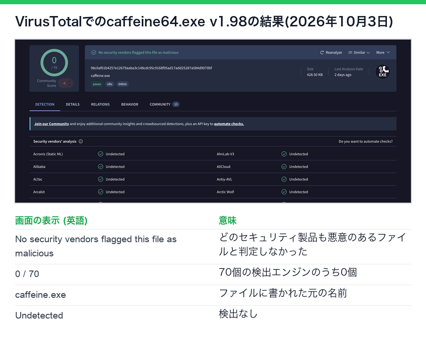The image size is (426, 344).
Task: Click table cell '70個の検出エンジンのうち0個'
Action: (288, 272)
